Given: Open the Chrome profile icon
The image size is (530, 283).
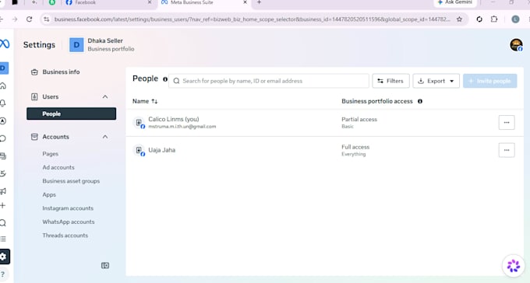Looking at the screenshot, I should coord(515,19).
